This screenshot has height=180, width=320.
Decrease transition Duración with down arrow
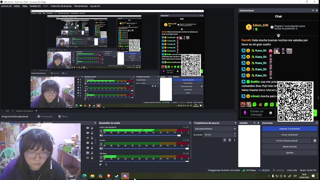click(234, 136)
